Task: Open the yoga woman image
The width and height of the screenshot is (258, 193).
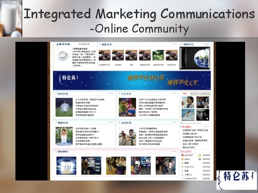Action: pyautogui.click(x=64, y=136)
